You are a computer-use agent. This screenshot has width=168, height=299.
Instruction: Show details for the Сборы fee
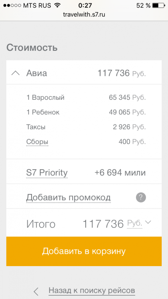click(x=37, y=142)
